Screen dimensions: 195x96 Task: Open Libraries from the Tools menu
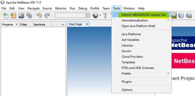pyautogui.click(x=142, y=45)
